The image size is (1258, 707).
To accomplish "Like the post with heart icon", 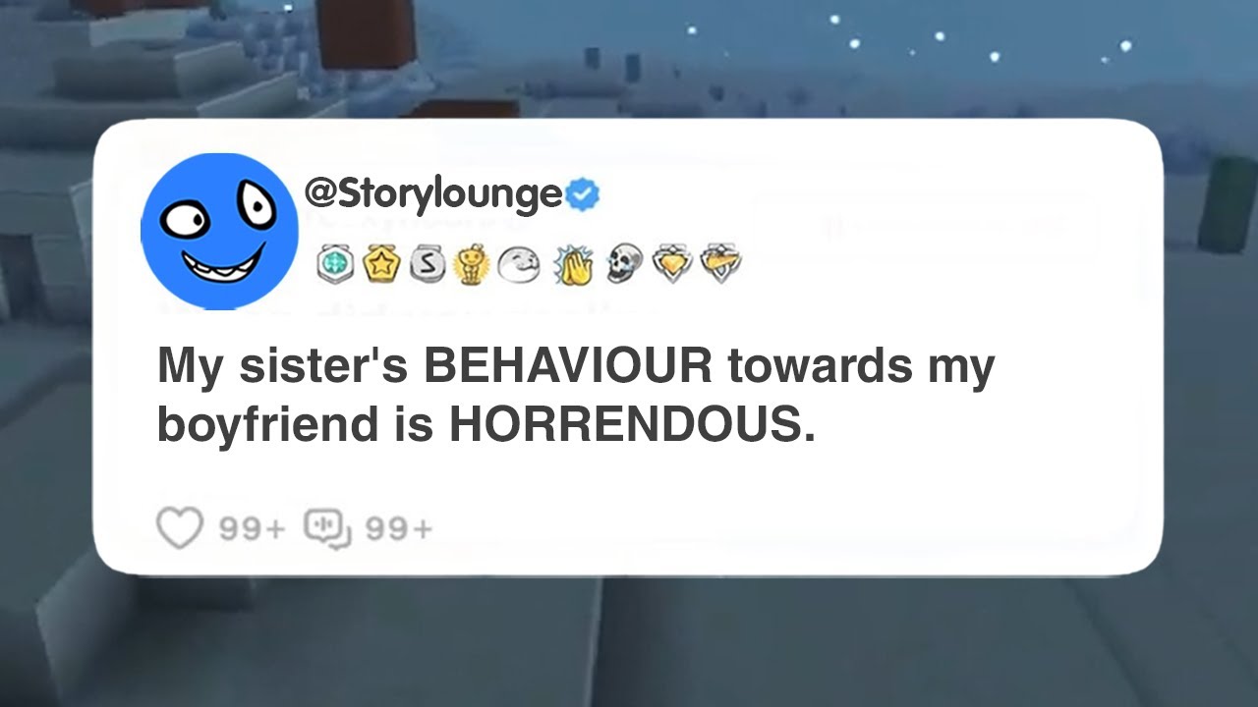I will (x=180, y=528).
